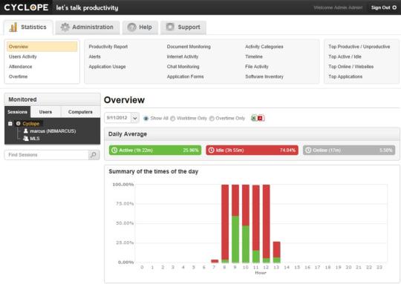Click the Sign Out power icon

pos(394,7)
